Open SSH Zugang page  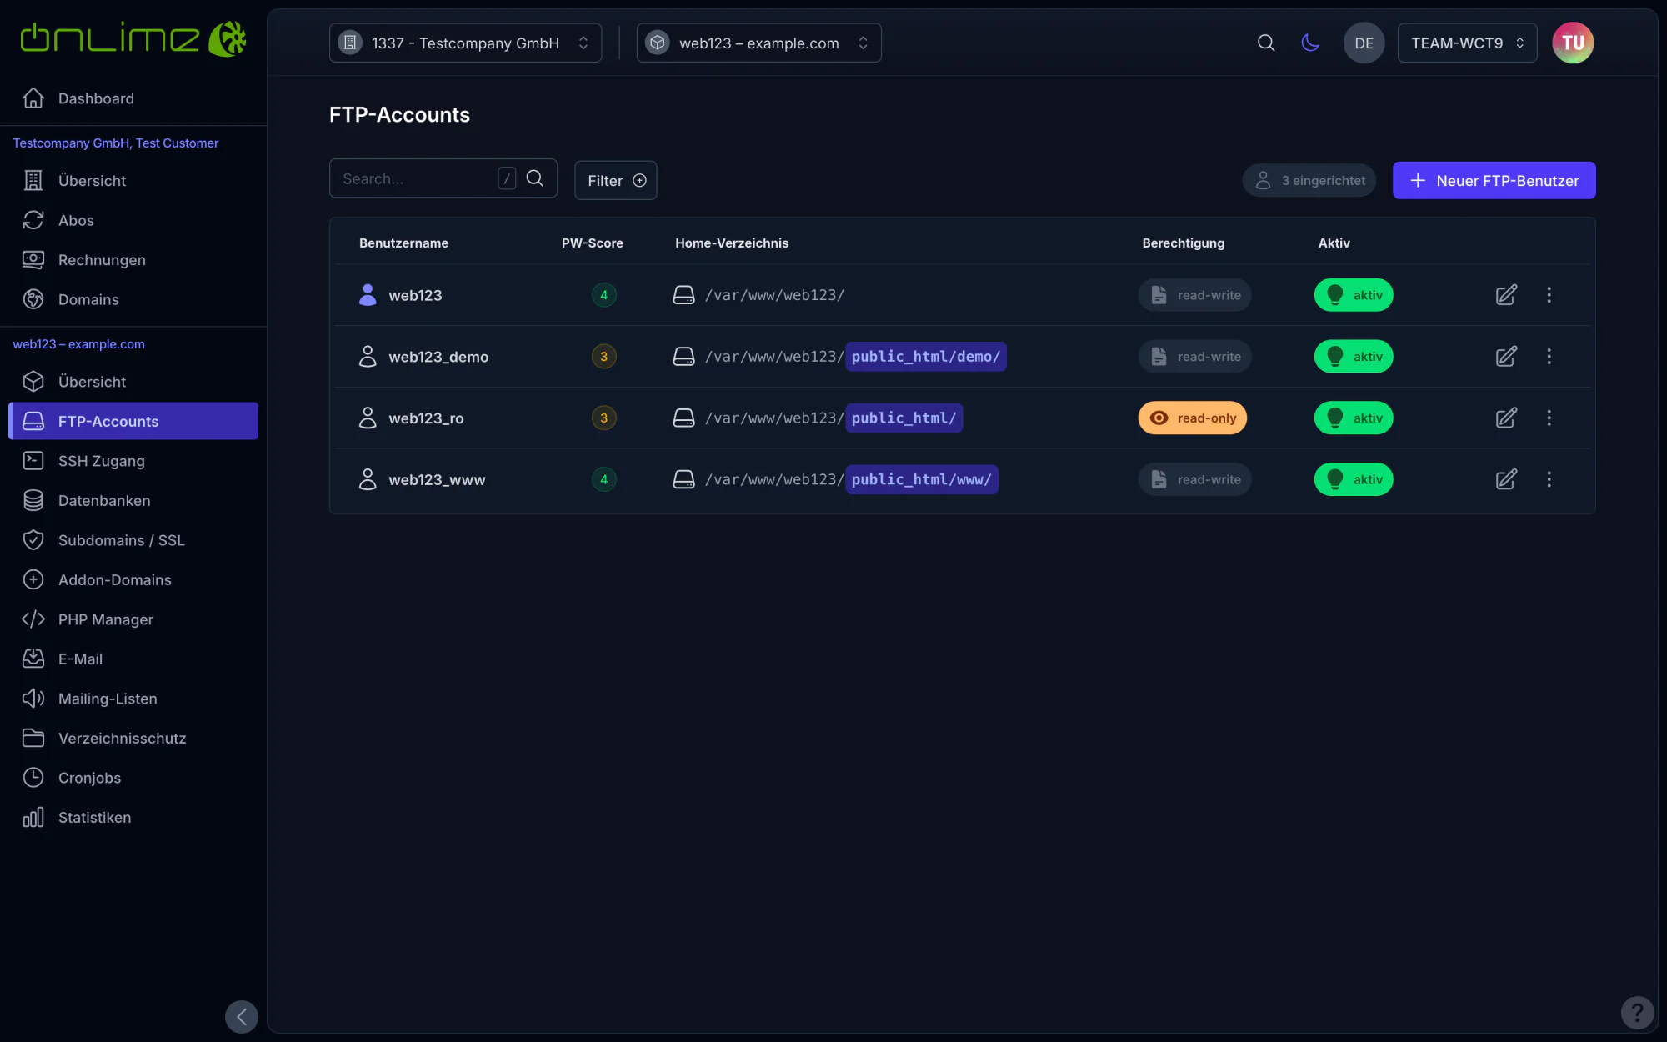(x=133, y=461)
